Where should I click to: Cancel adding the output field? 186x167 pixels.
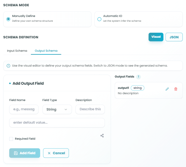point(56,153)
